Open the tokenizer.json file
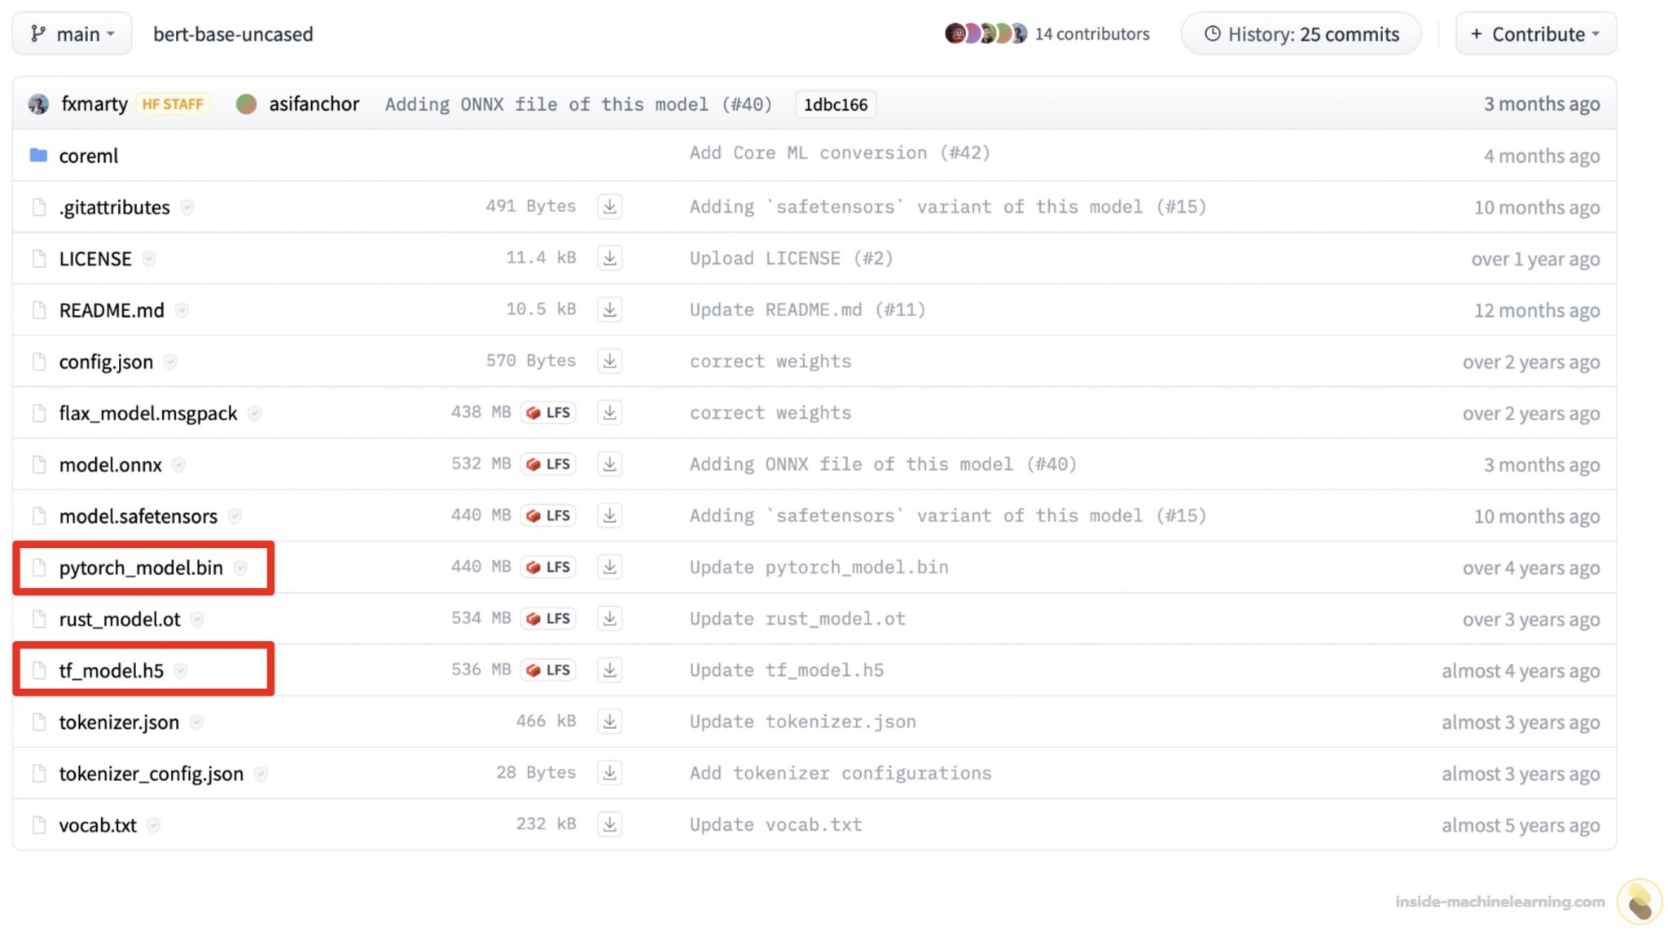The height and width of the screenshot is (935, 1668). [119, 722]
